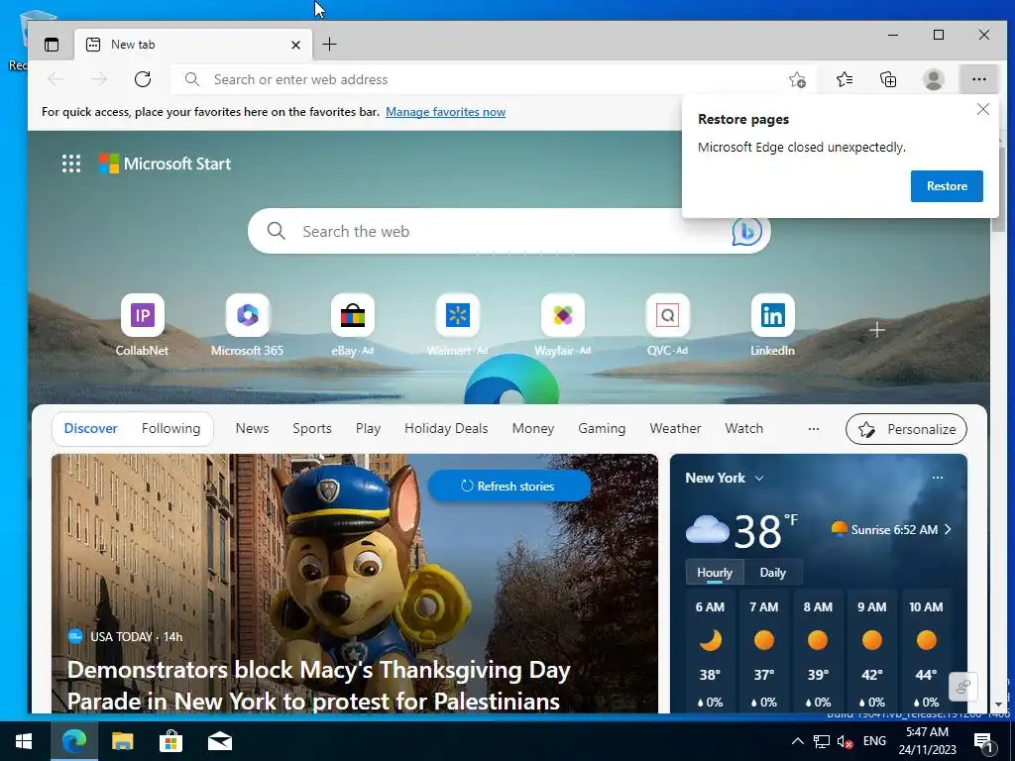Viewport: 1015px width, 761px height.
Task: Open the CollabNet quick link
Action: click(143, 325)
